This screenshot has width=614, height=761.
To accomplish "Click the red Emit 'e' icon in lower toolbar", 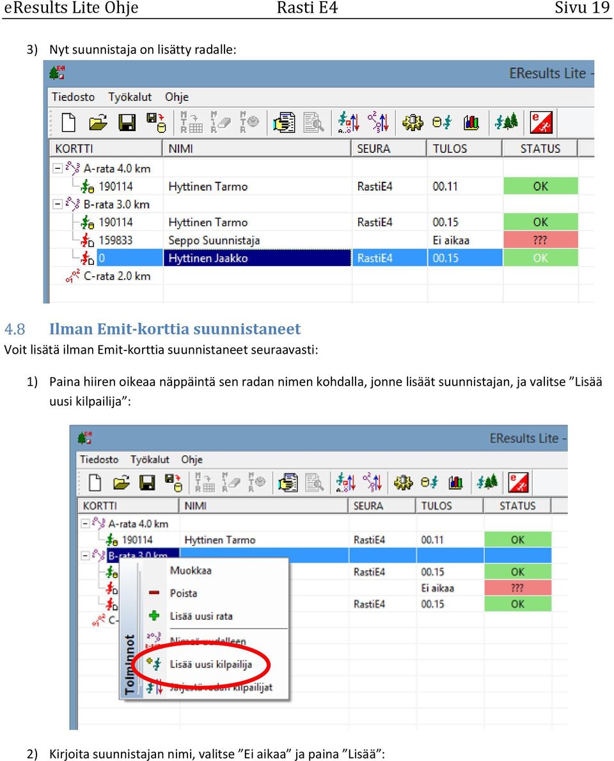I will [x=518, y=482].
